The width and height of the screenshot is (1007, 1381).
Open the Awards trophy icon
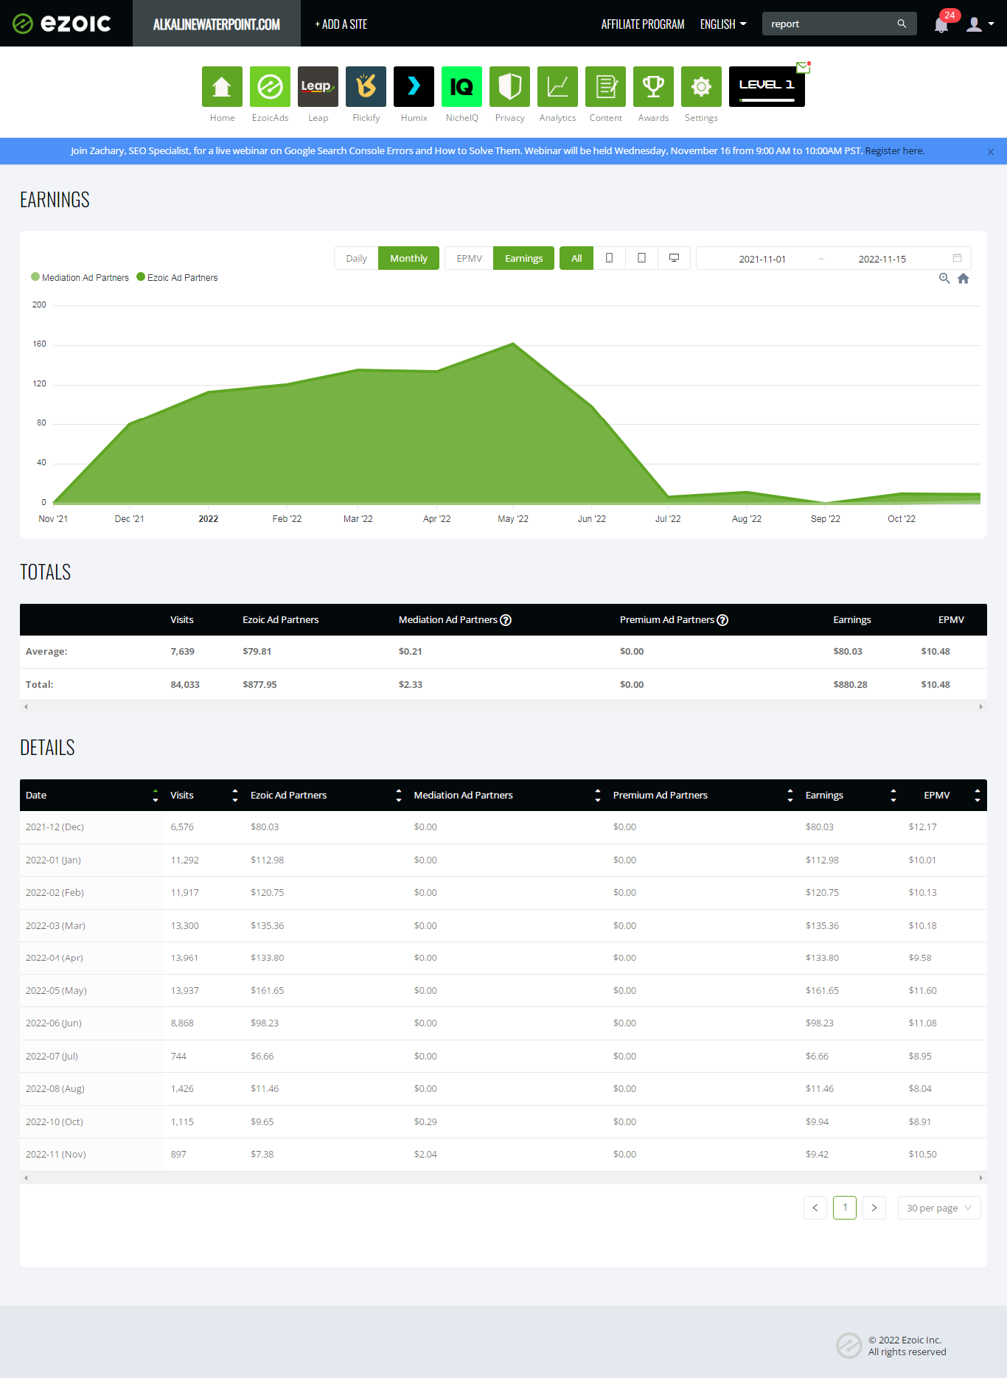653,86
